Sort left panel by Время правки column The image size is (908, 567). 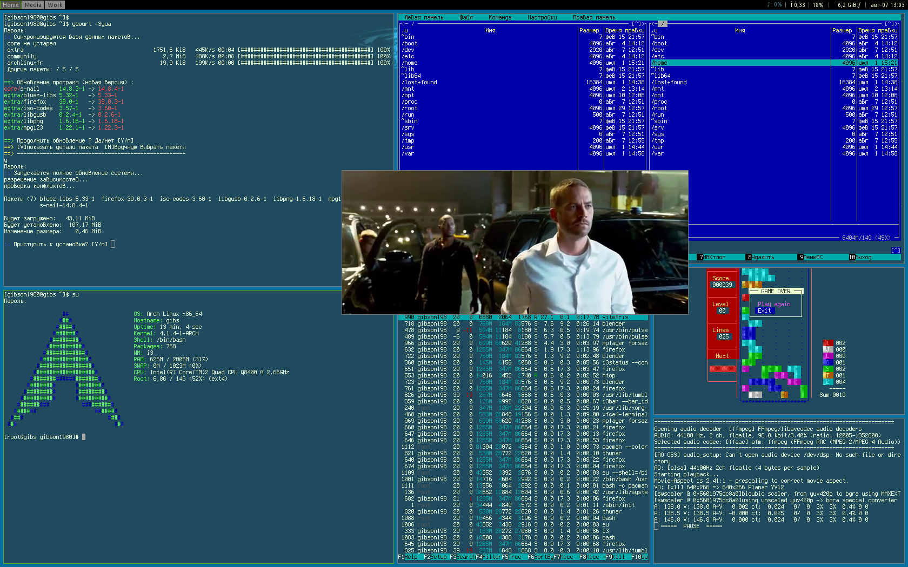click(x=625, y=30)
